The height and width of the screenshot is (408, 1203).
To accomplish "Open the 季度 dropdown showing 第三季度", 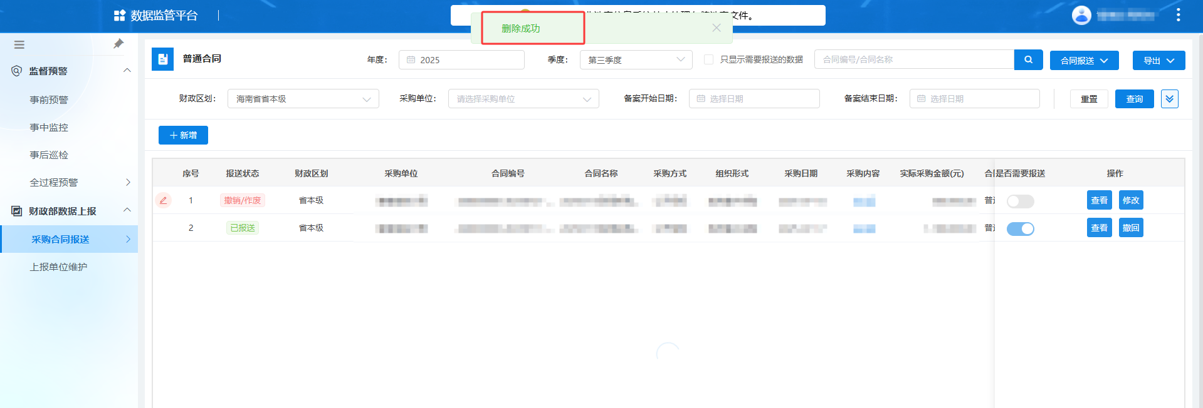I will click(636, 60).
